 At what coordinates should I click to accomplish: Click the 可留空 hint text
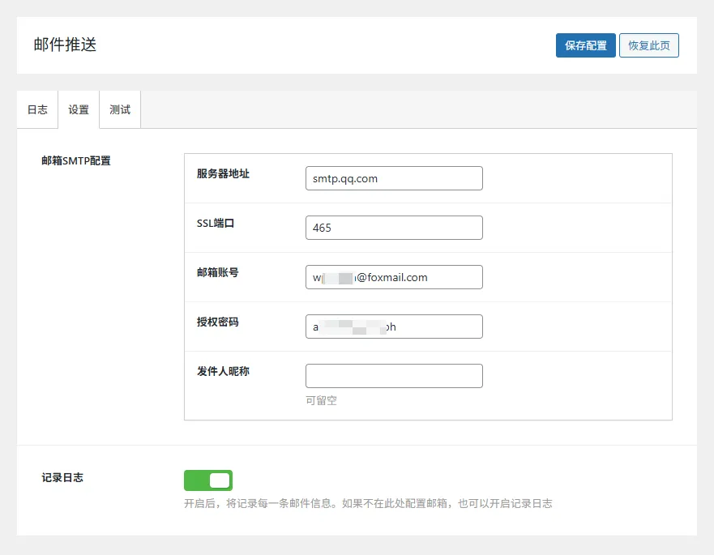pos(321,400)
